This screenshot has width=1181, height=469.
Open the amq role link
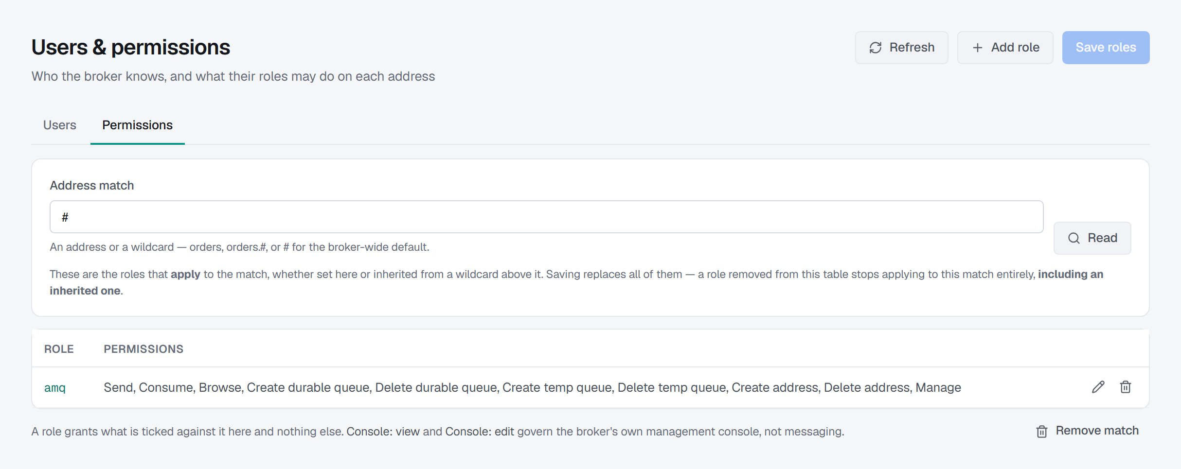click(55, 387)
